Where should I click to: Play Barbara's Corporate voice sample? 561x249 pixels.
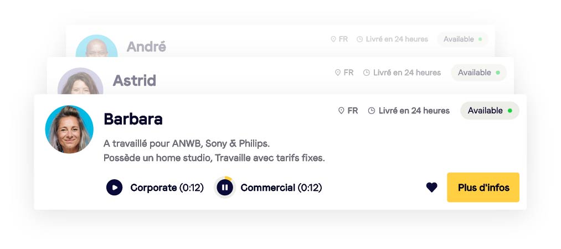tap(114, 188)
